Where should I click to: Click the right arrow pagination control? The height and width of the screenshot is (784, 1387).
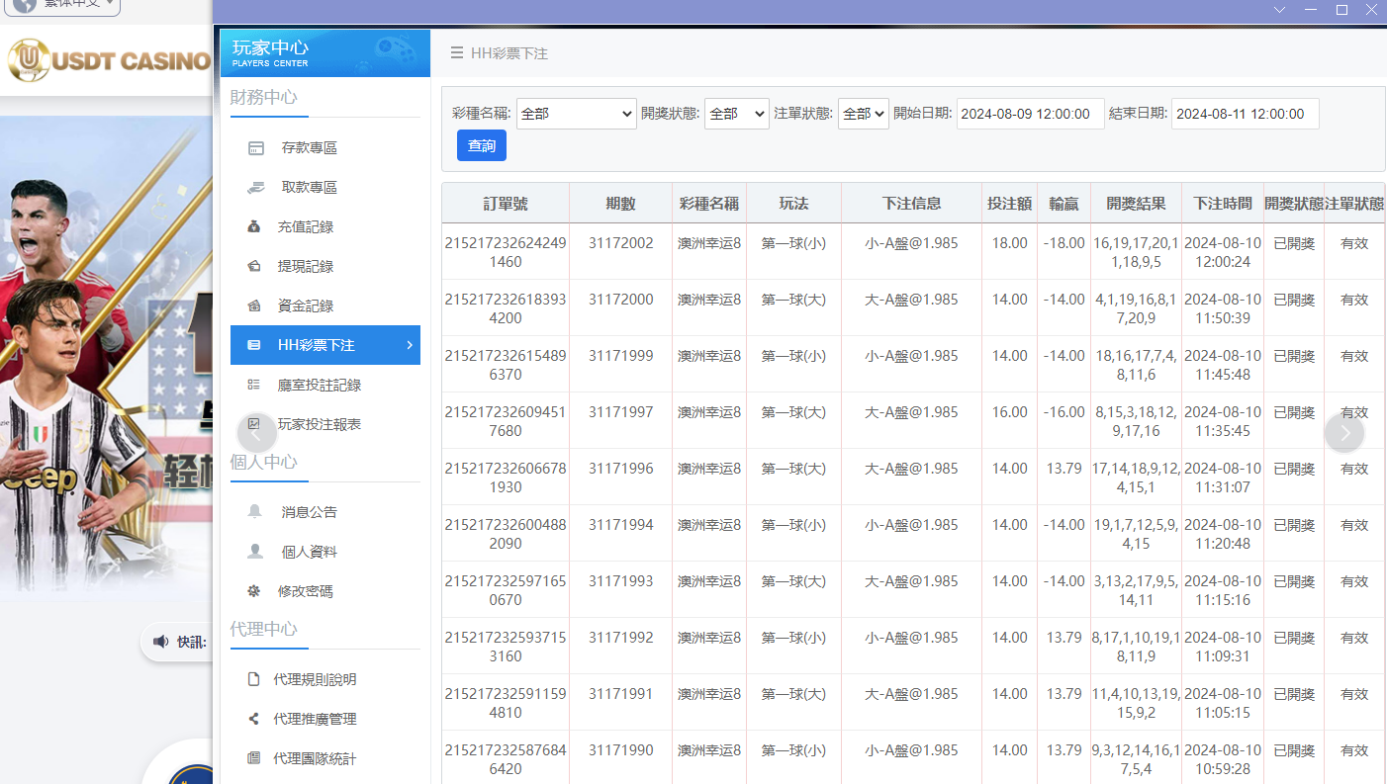(1343, 432)
